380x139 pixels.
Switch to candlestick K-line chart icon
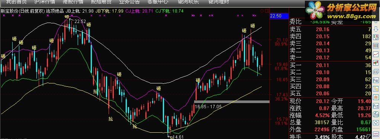[x=376, y=63]
